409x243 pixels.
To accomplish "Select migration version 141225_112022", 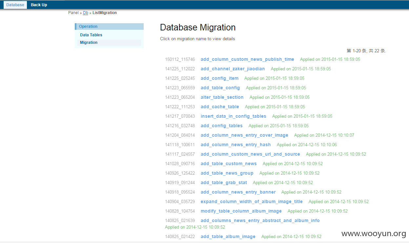I will coord(180,69).
